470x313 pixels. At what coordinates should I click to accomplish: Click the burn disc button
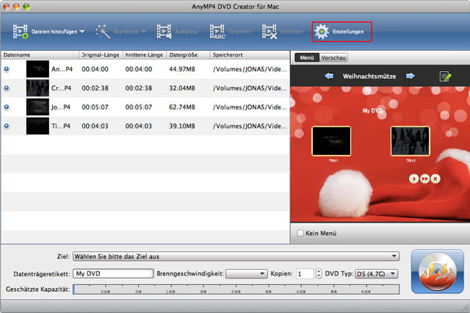tap(438, 271)
